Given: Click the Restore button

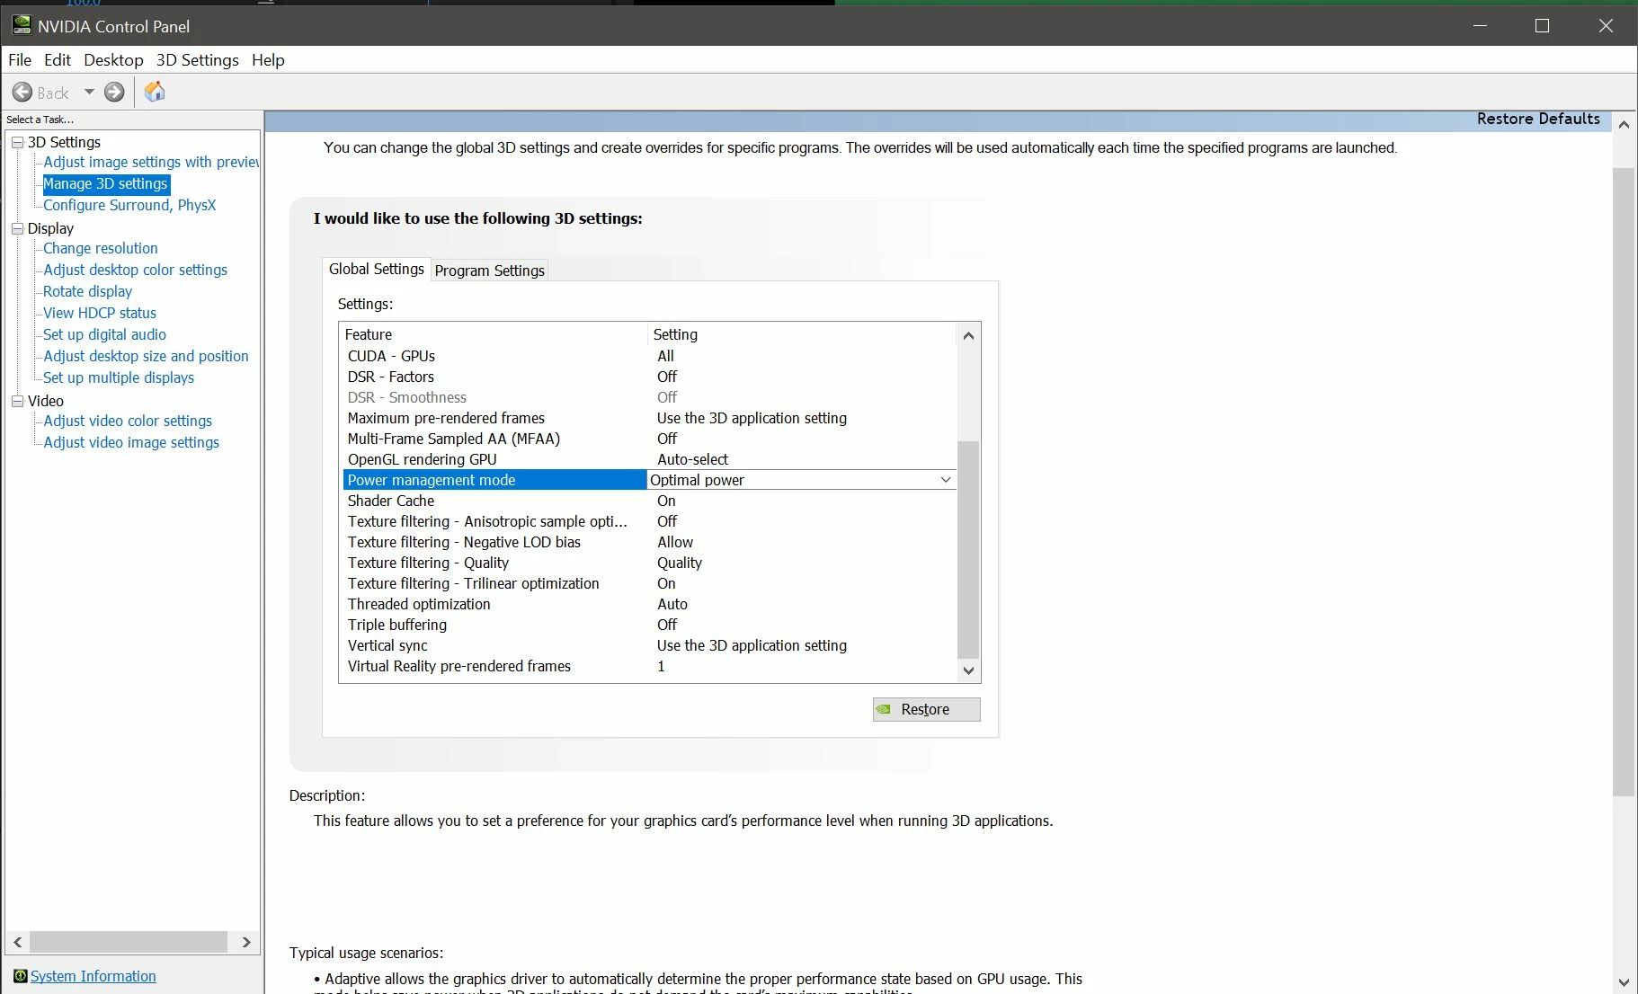Looking at the screenshot, I should click(926, 709).
